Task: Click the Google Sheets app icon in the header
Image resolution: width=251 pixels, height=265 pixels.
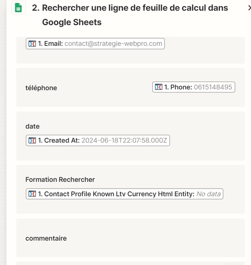Action: click(x=19, y=8)
